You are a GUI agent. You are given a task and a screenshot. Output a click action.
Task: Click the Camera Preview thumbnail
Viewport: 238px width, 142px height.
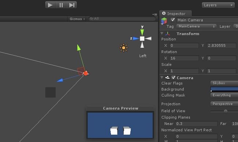[120, 125]
